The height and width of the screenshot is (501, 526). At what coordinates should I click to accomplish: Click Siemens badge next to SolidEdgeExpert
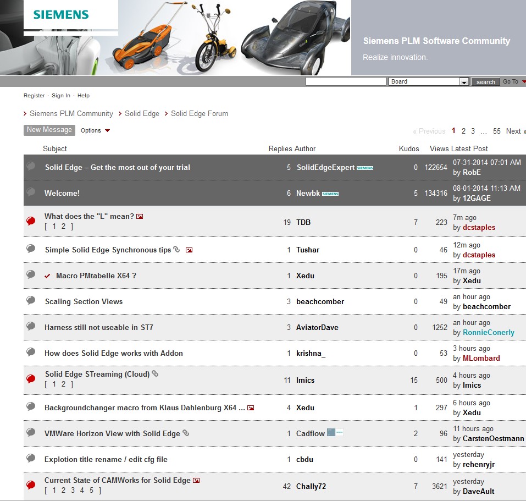(x=365, y=168)
